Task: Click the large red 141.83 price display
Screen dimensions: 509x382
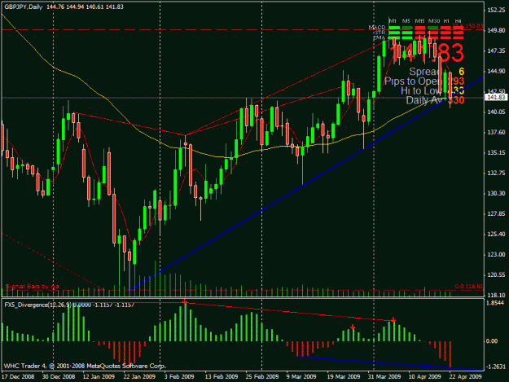Action: point(427,53)
